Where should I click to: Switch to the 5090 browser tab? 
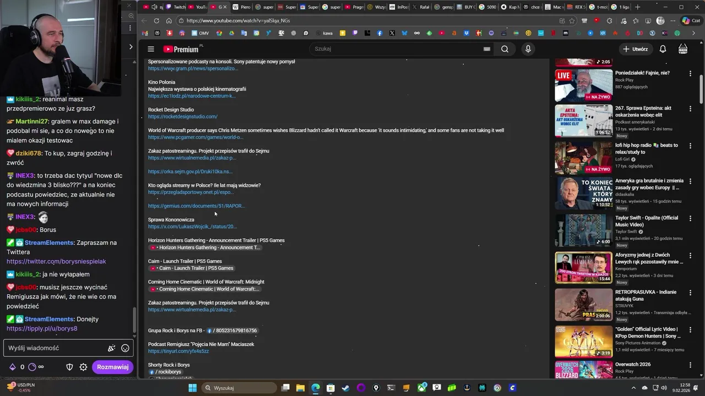click(488, 7)
